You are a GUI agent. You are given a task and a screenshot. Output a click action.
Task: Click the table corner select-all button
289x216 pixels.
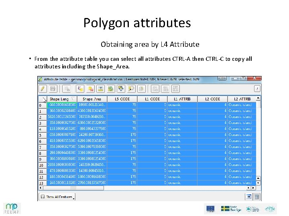pyautogui.click(x=43, y=99)
